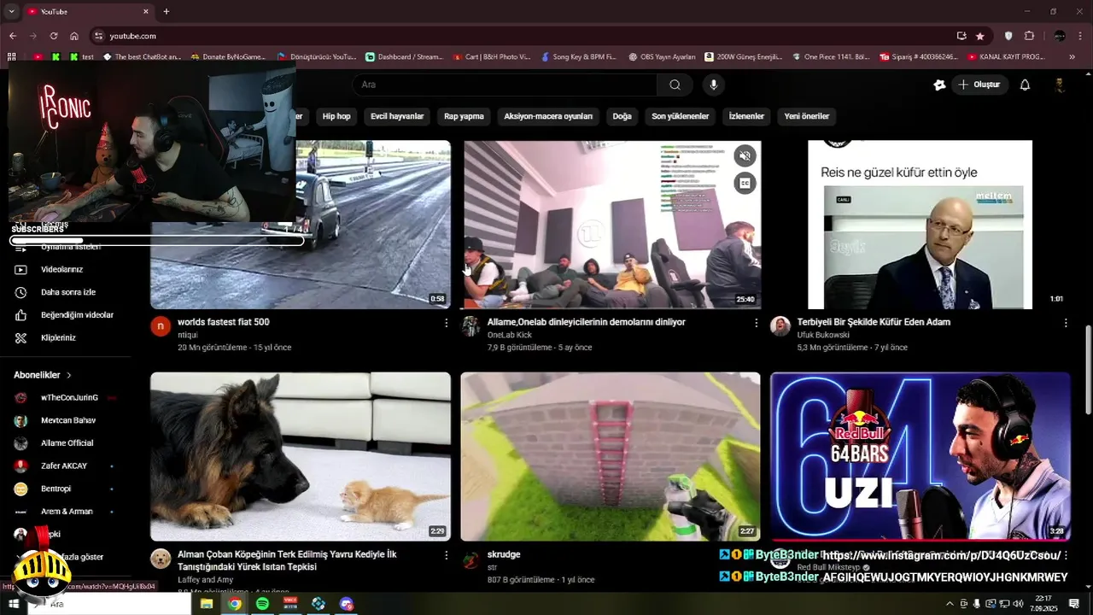Open Daha sonra izle in sidebar

point(68,292)
